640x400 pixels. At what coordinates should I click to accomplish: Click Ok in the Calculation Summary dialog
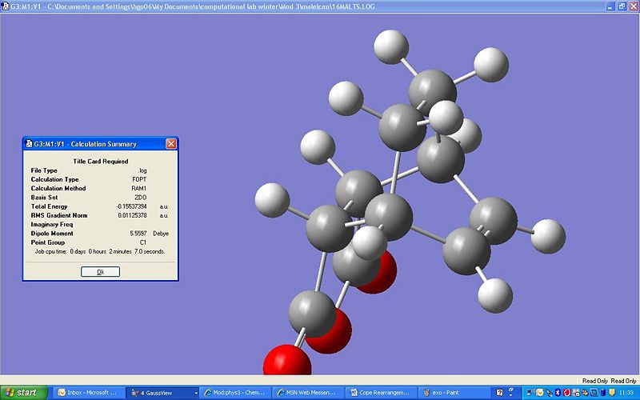pos(100,272)
